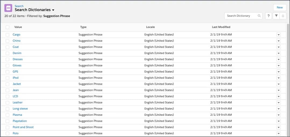The width and height of the screenshot is (290, 137).
Task: Open the Jacket row actions dropdown
Action: [x=278, y=84]
